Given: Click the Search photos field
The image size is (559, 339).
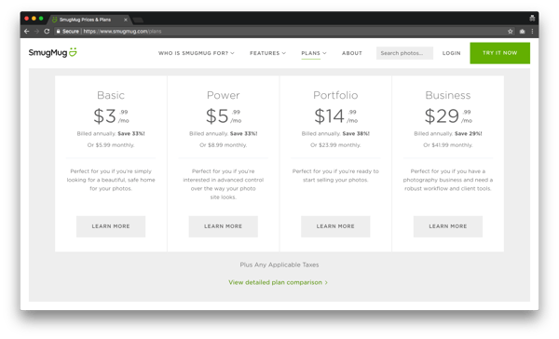Looking at the screenshot, I should coord(404,53).
